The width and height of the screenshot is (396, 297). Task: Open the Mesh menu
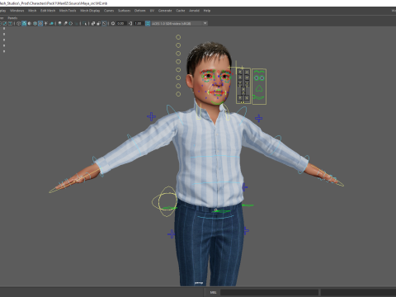pos(32,11)
